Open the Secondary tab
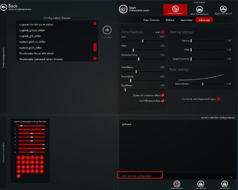 click(186, 20)
